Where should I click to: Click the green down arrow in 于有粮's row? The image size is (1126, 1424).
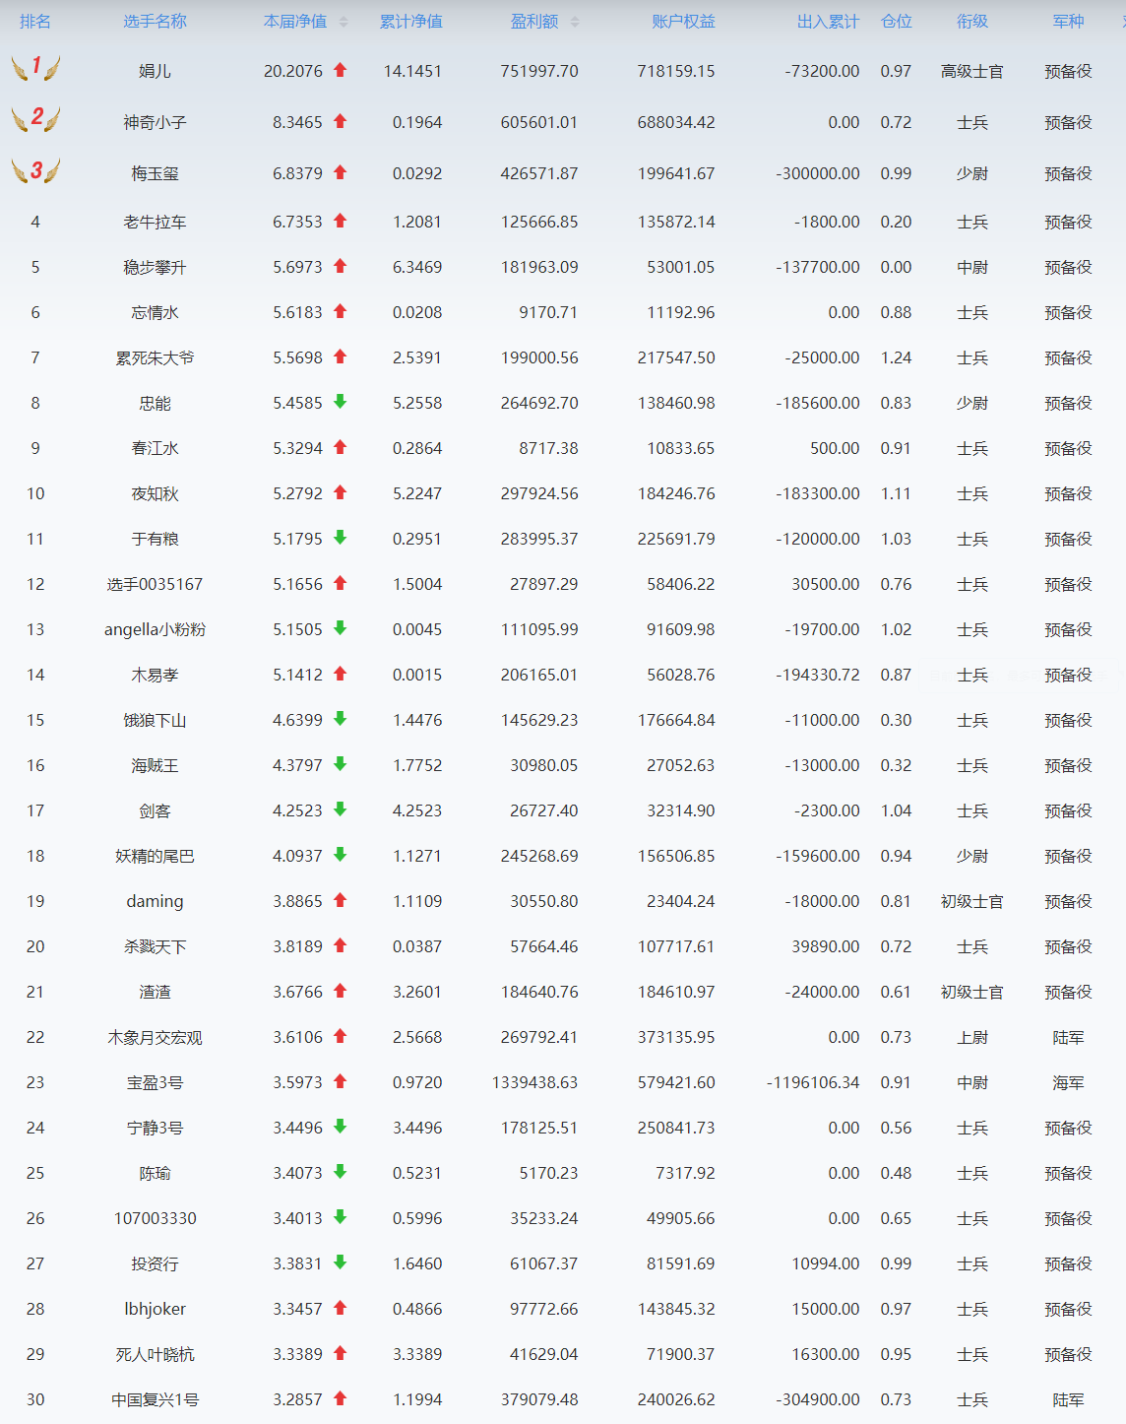click(x=340, y=538)
